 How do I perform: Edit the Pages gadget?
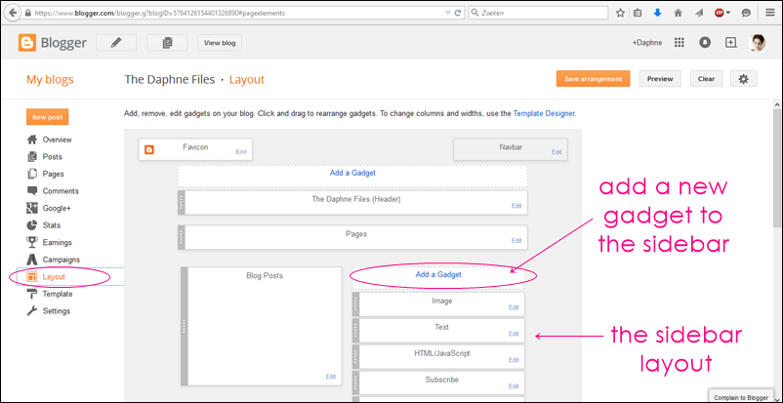[x=516, y=241]
